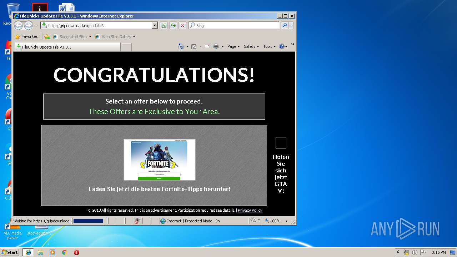
Task: Click the address bar showing gripdownload.co/update3
Action: coord(96,26)
